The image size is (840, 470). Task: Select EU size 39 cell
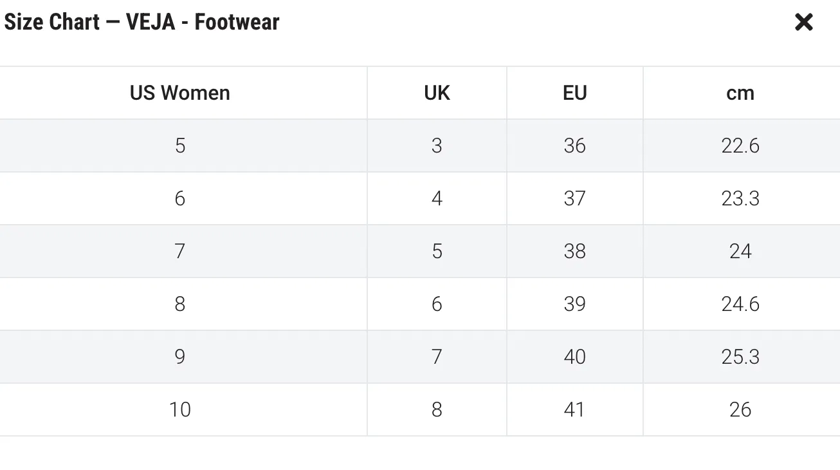tap(575, 304)
